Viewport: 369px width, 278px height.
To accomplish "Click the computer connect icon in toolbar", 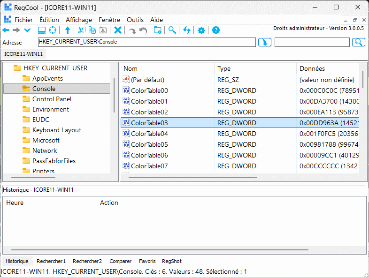I will 42,30.
